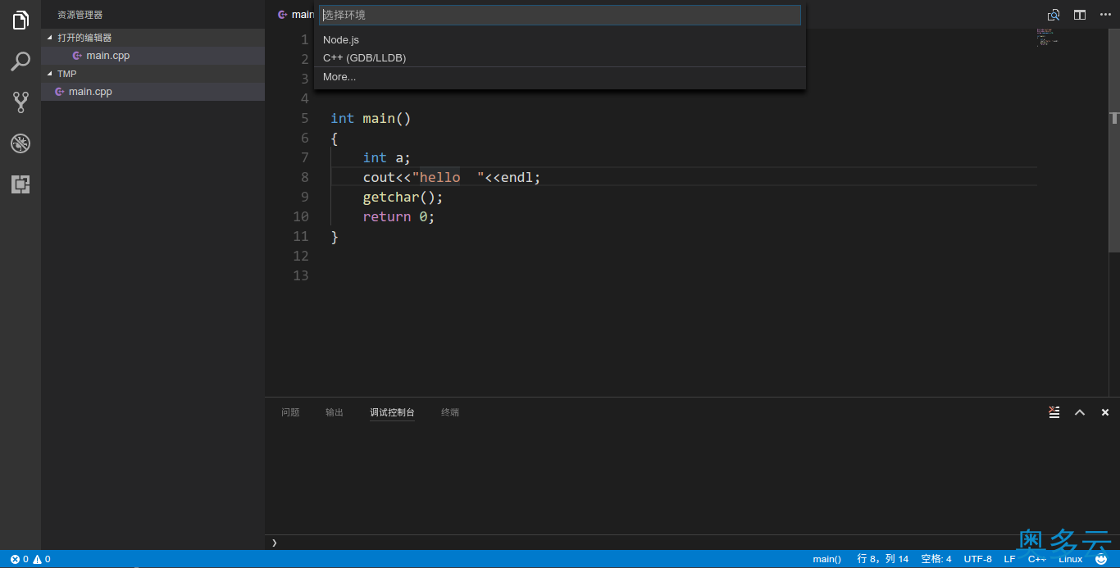Click main() symbol in status bar
The image size is (1120, 568).
[826, 559]
